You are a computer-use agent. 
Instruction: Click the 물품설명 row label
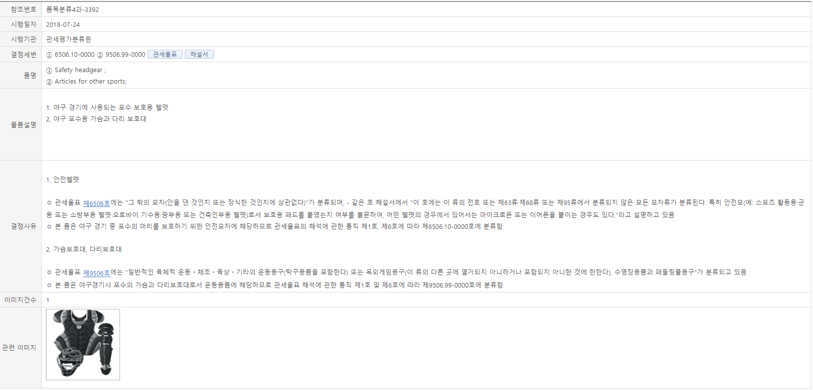(23, 124)
